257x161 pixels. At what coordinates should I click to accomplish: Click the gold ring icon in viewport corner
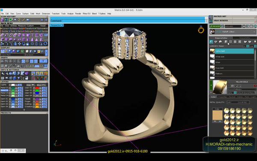(x=201, y=29)
